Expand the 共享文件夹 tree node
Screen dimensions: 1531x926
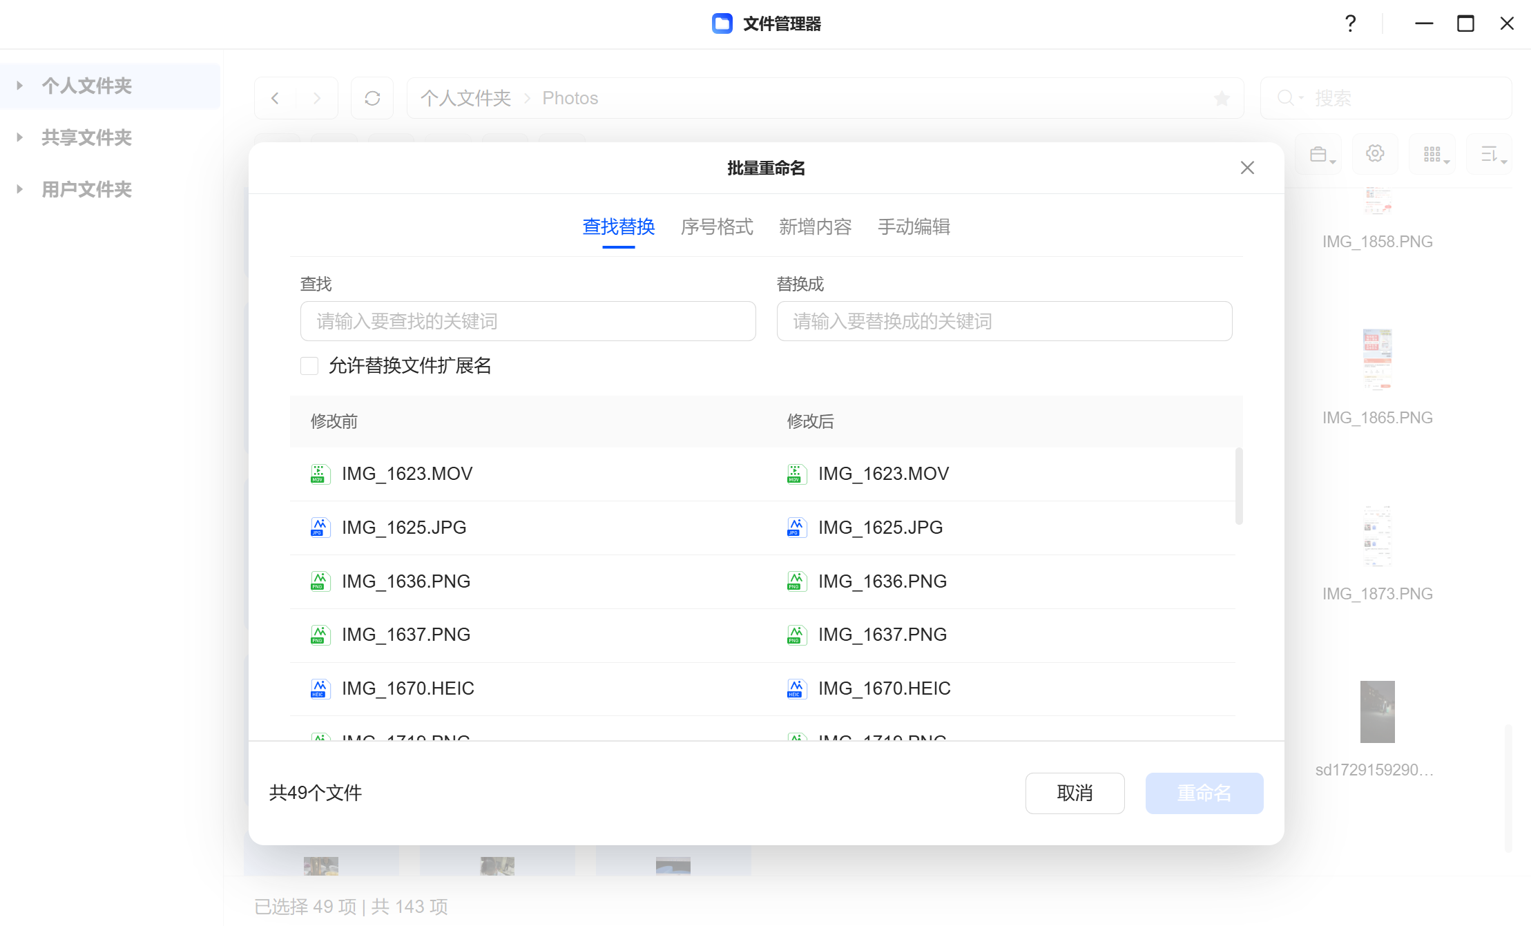pos(19,137)
